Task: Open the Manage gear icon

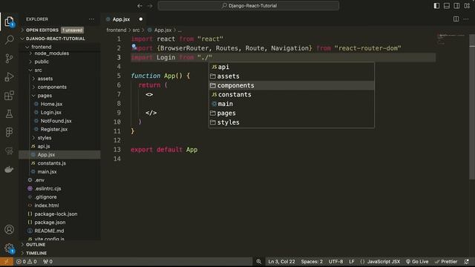Action: point(9,248)
